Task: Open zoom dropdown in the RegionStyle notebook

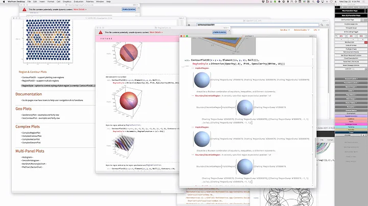Action: pyautogui.click(x=225, y=28)
